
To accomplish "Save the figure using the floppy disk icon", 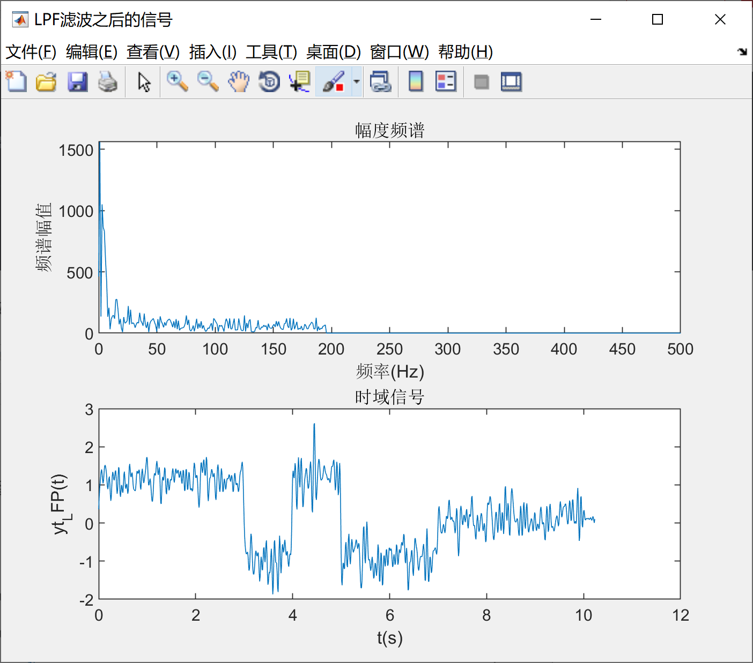I will coord(78,82).
